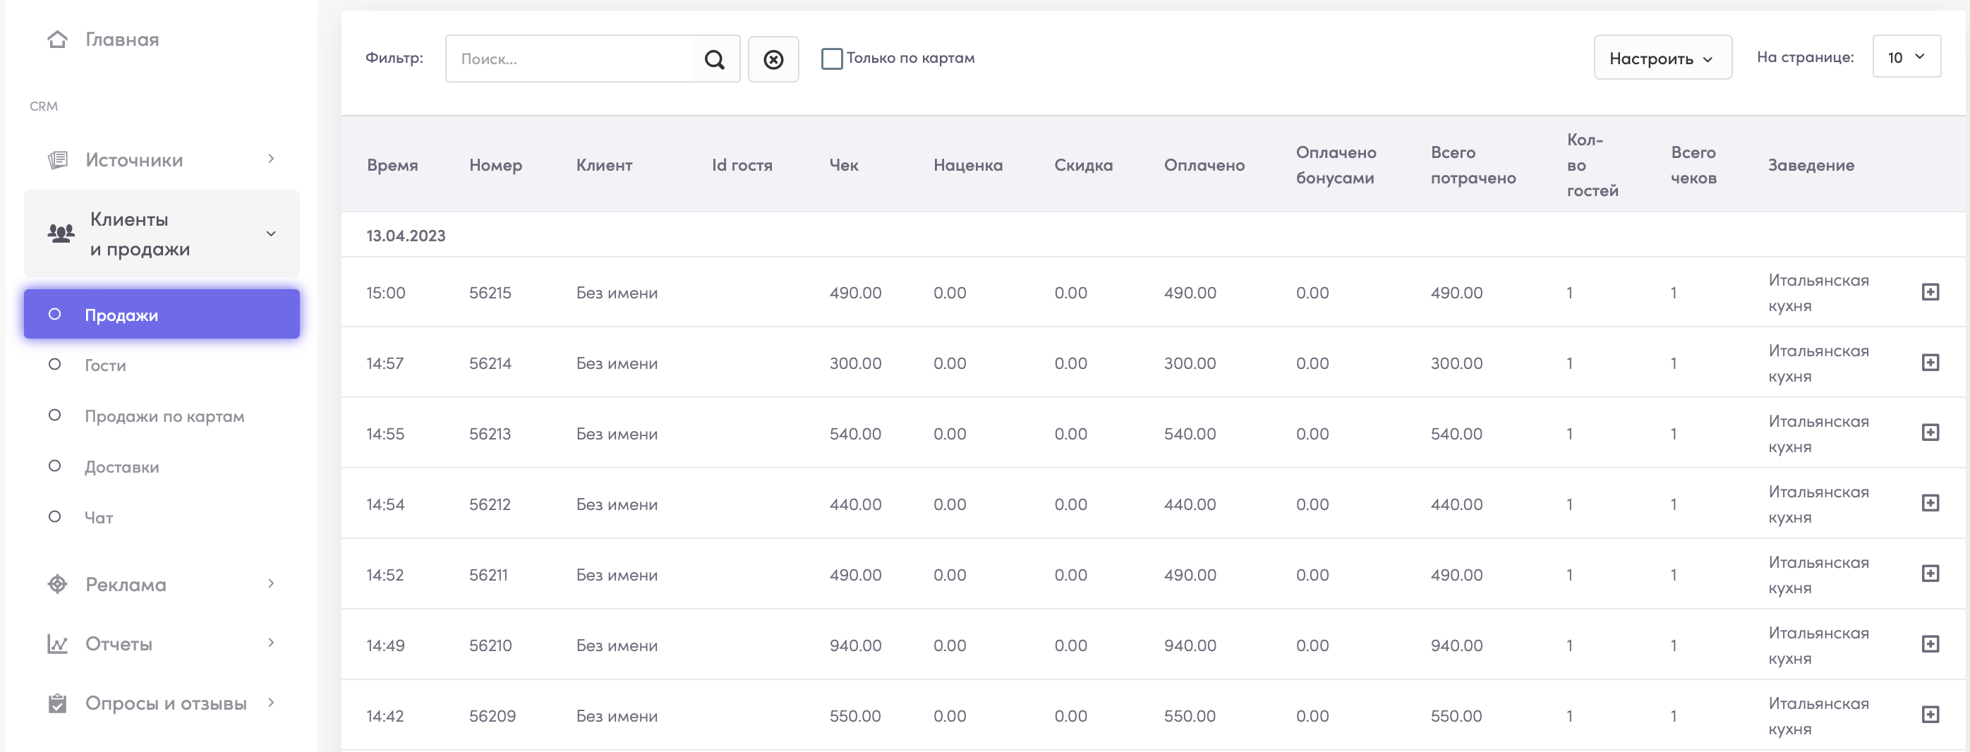Click the 13.04.2023 date group row

[1152, 236]
